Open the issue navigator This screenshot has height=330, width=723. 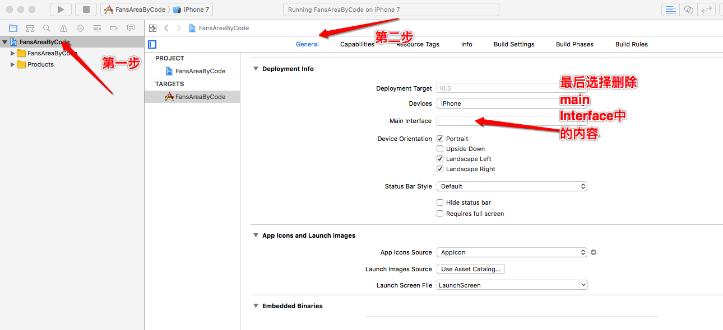coord(63,28)
